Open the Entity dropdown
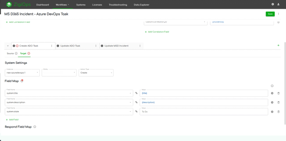286x141 pixels. [x=59, y=73]
